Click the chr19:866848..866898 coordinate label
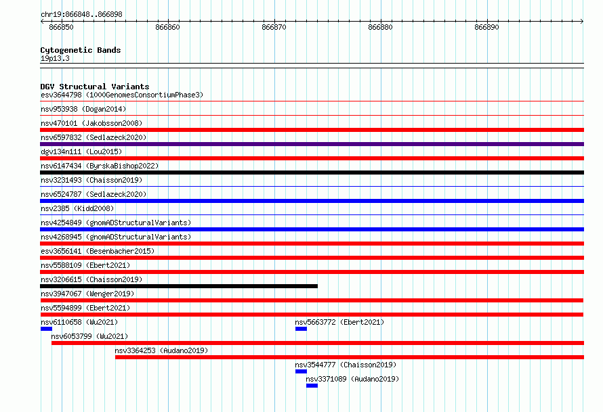603x412 pixels. (x=81, y=14)
